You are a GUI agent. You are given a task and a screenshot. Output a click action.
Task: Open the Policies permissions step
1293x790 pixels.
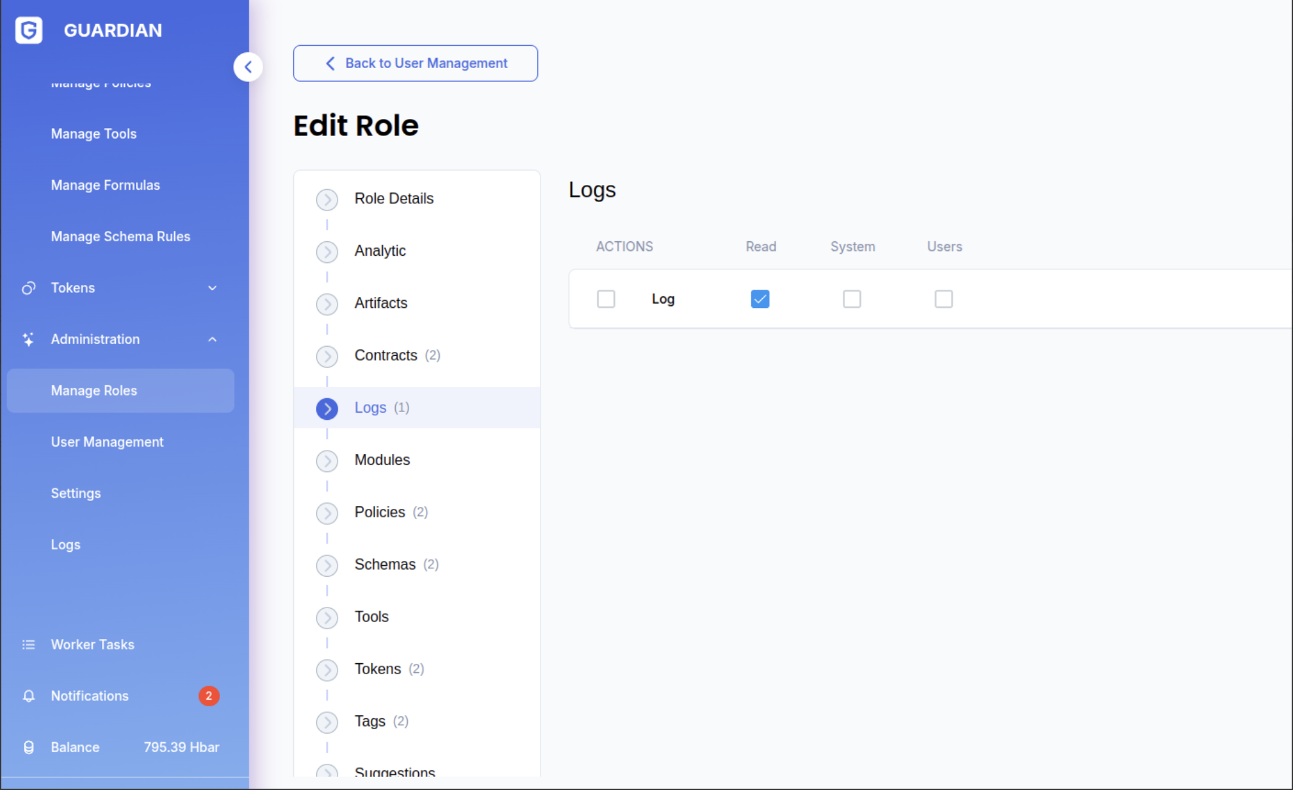pos(380,512)
